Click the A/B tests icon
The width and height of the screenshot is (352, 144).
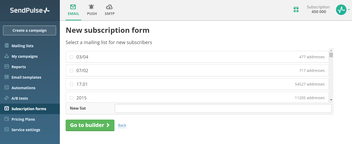click(7, 98)
